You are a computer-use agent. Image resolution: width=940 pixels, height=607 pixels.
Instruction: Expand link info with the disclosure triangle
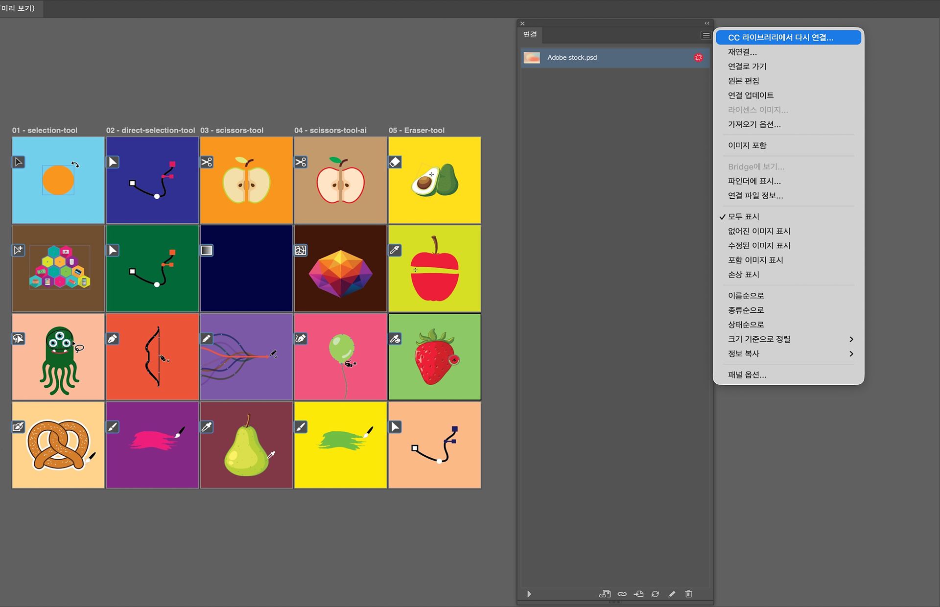(x=529, y=594)
